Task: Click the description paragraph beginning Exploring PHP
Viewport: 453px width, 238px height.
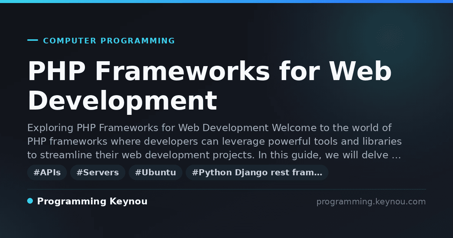Action: coord(214,141)
